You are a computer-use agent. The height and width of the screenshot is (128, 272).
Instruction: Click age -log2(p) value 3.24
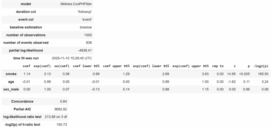click(x=265, y=82)
